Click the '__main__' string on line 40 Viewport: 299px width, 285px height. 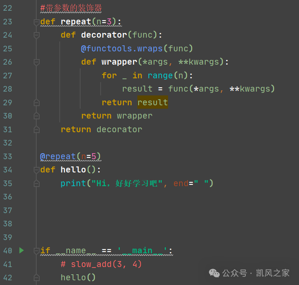[x=142, y=251]
